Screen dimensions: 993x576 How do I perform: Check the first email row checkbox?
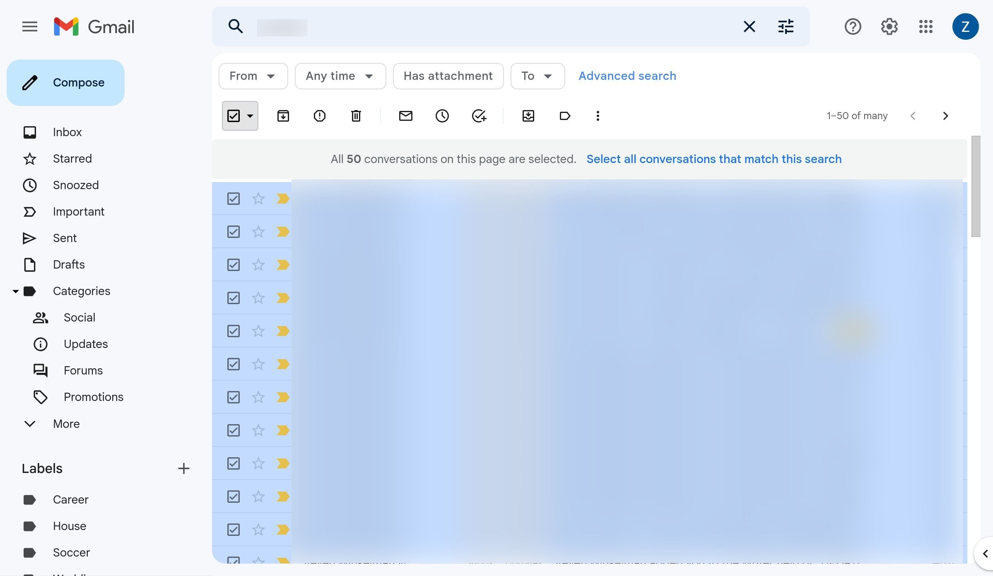pos(233,198)
